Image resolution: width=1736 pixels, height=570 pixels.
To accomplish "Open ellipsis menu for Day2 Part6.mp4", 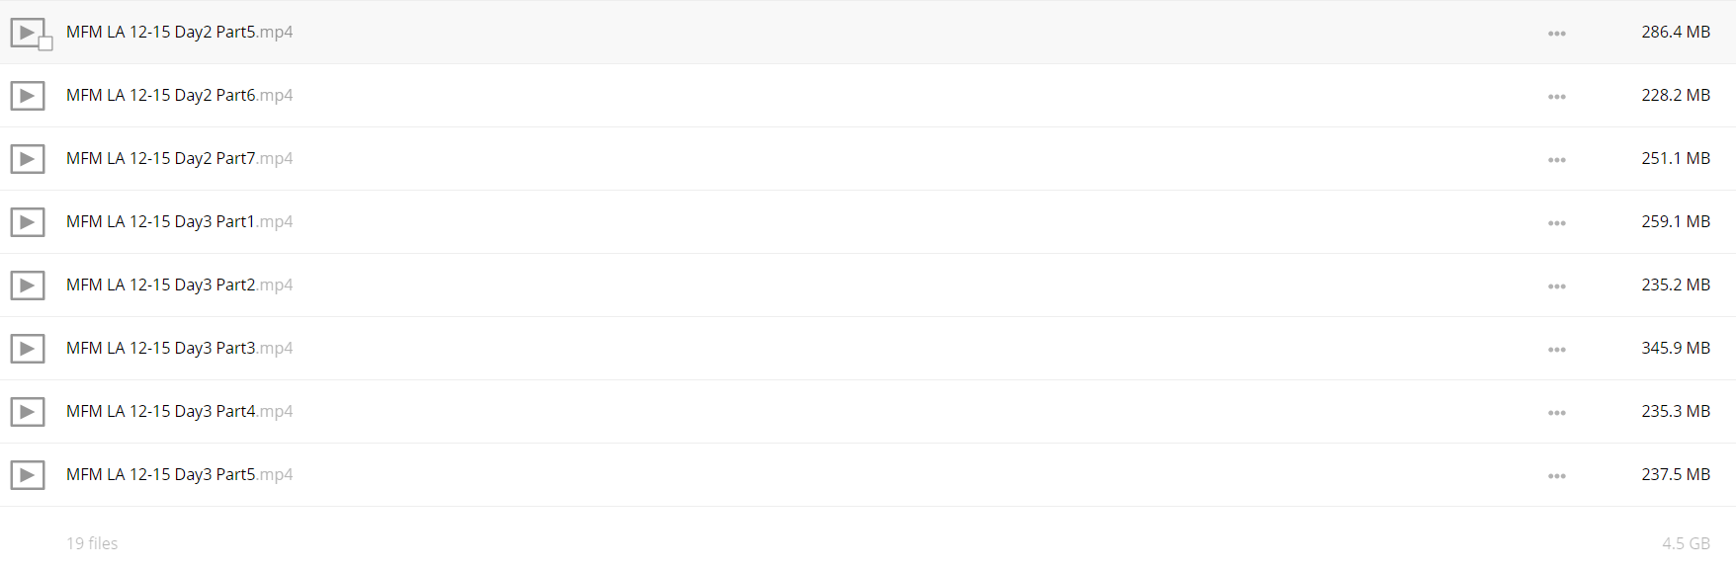I will [x=1557, y=97].
